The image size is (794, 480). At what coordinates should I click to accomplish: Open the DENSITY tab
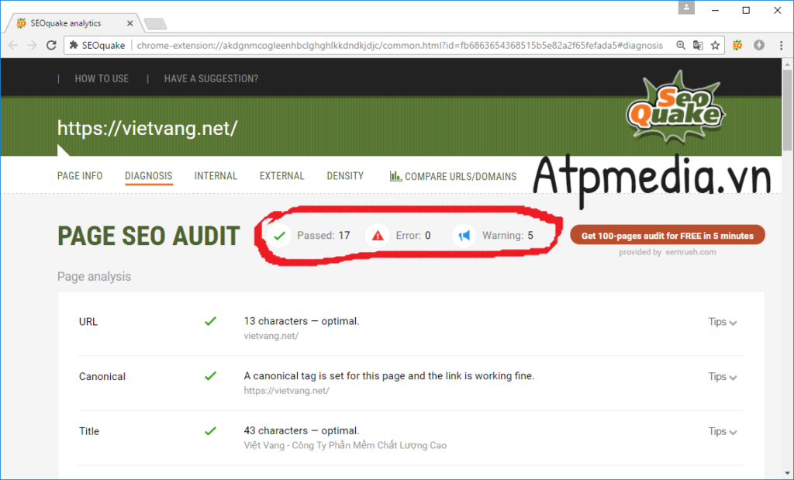click(x=345, y=176)
